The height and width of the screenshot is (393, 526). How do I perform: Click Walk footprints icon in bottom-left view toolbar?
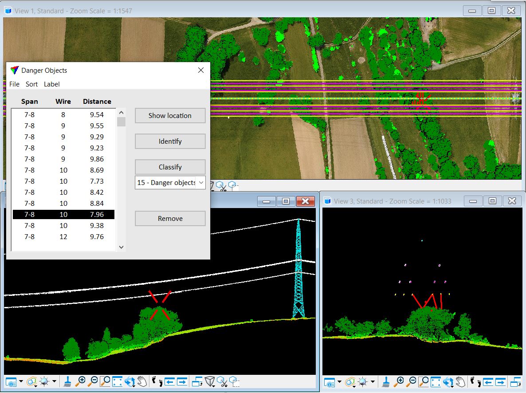157,381
